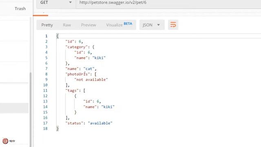261x147 pixels.
Task: Click the "photoUrls" key
Action: (78, 74)
